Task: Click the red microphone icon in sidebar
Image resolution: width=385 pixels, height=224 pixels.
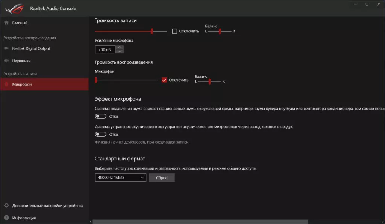Action: (6, 85)
